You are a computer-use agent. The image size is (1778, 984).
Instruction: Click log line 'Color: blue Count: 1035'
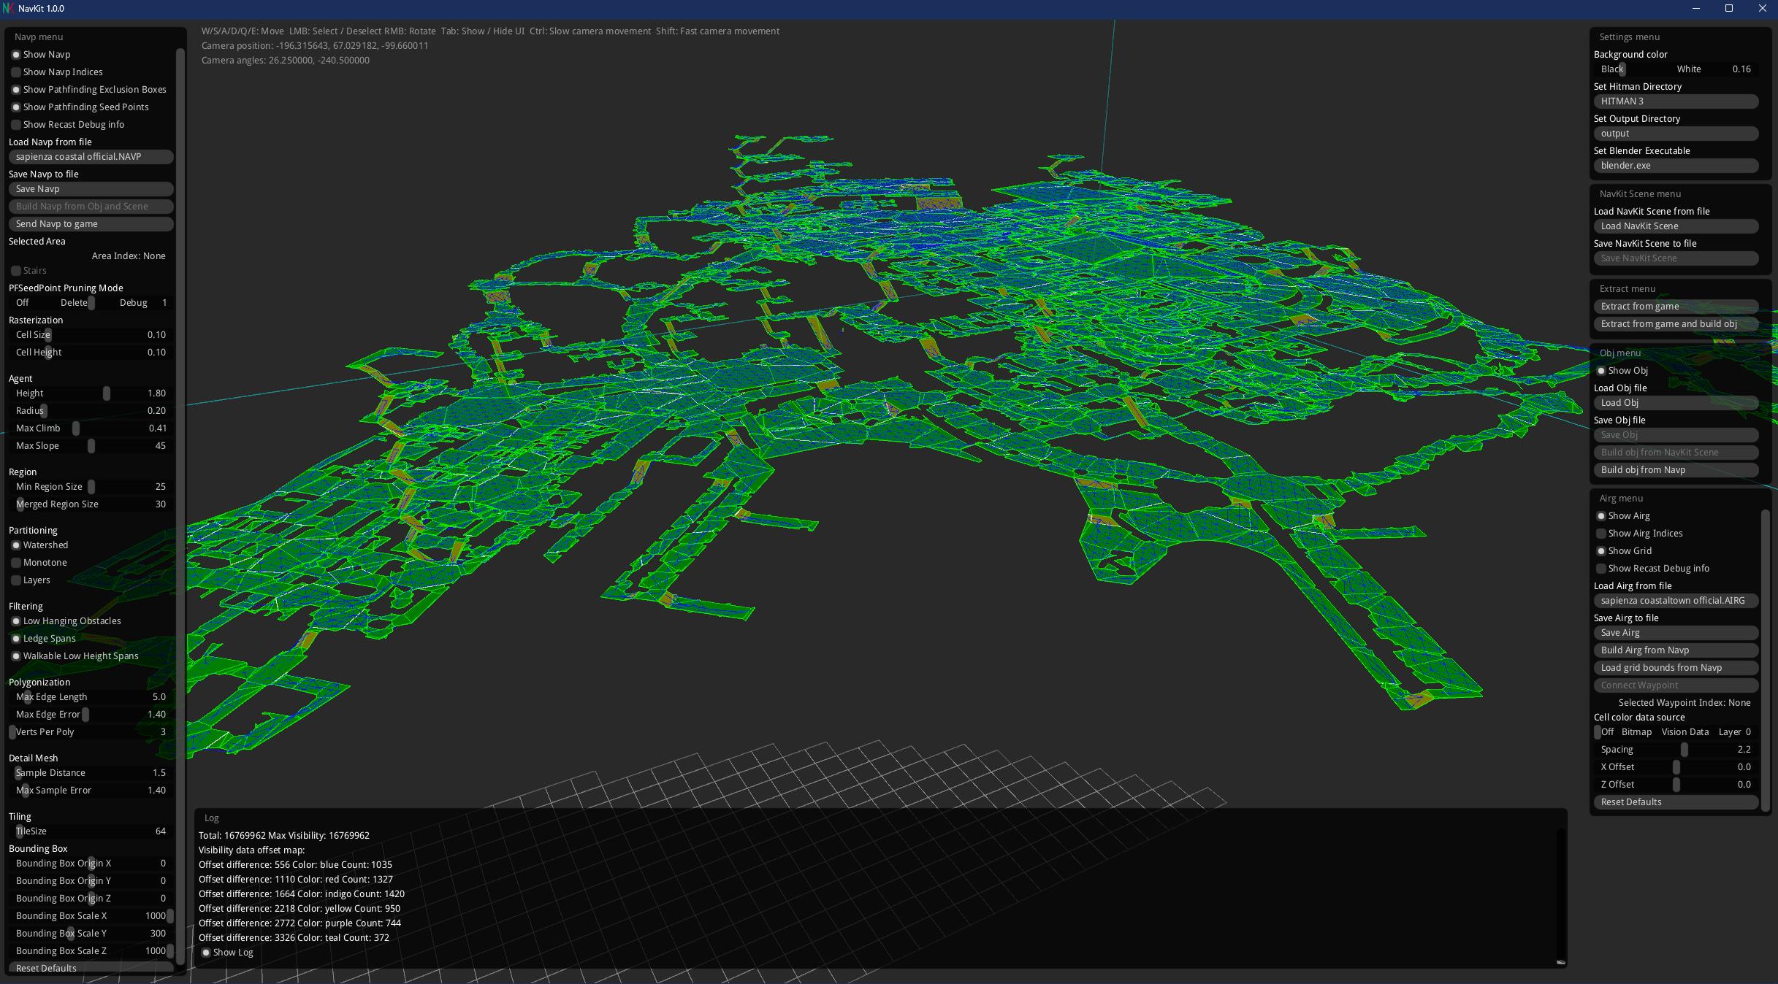[295, 865]
